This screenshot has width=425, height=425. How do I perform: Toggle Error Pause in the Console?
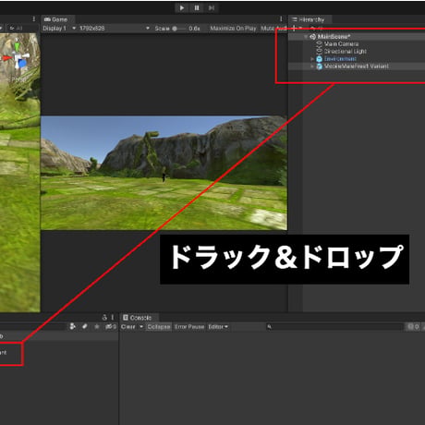coord(189,327)
